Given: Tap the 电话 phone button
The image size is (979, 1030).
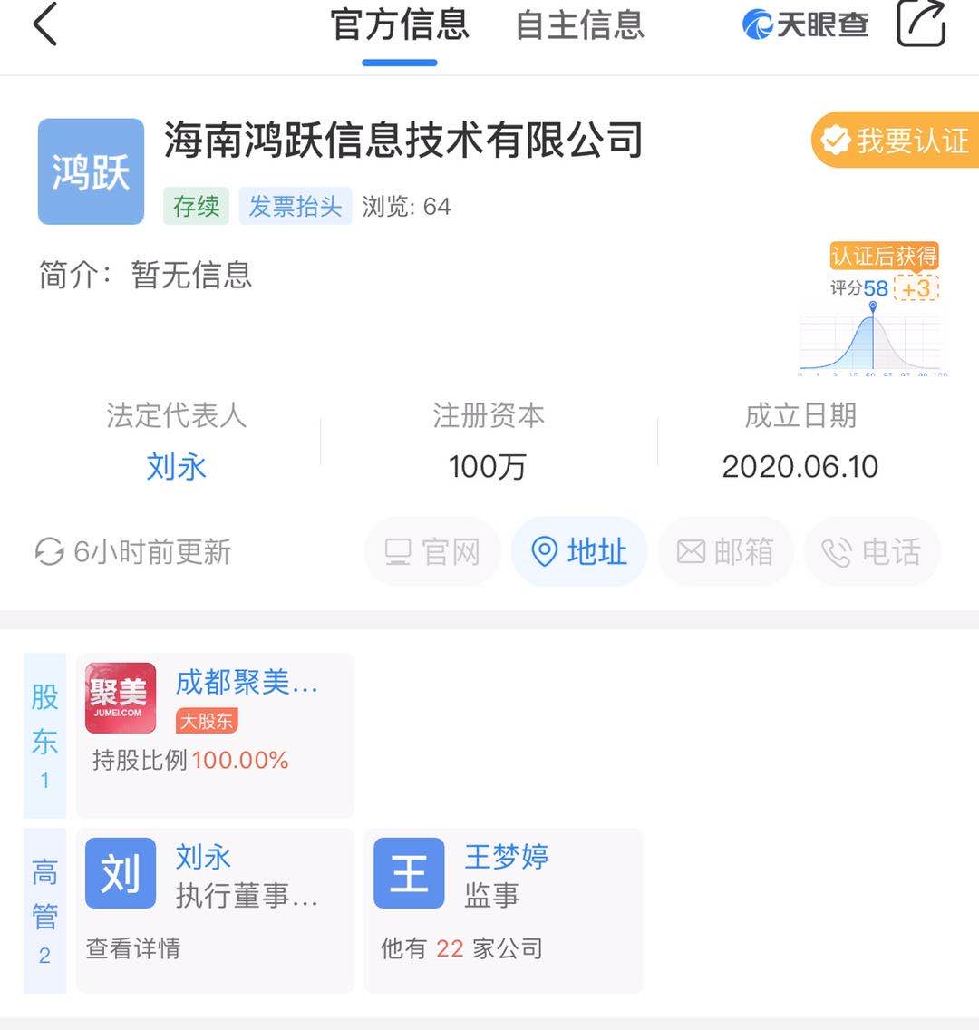Looking at the screenshot, I should point(871,551).
